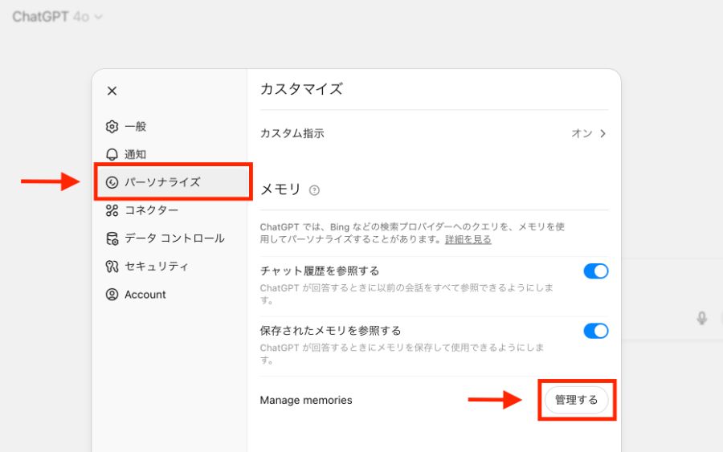Click the gear icon beside 一般
The image size is (723, 452).
coord(112,126)
